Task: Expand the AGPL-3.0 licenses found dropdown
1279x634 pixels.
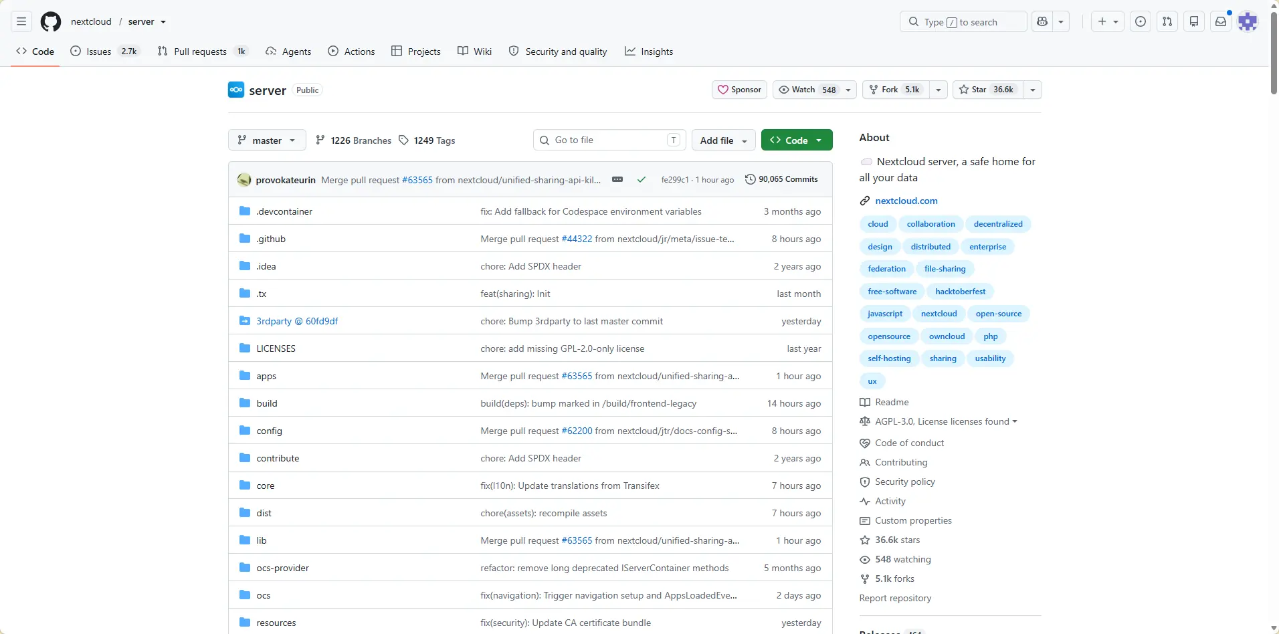Action: click(946, 421)
